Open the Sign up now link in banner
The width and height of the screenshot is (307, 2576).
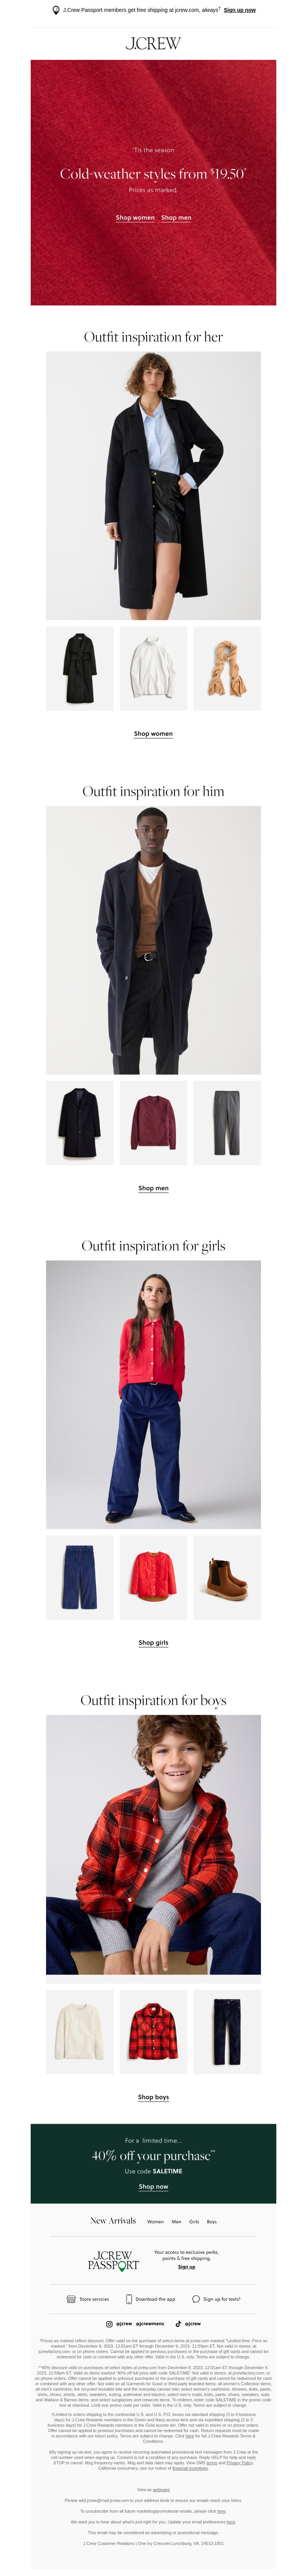pyautogui.click(x=239, y=10)
